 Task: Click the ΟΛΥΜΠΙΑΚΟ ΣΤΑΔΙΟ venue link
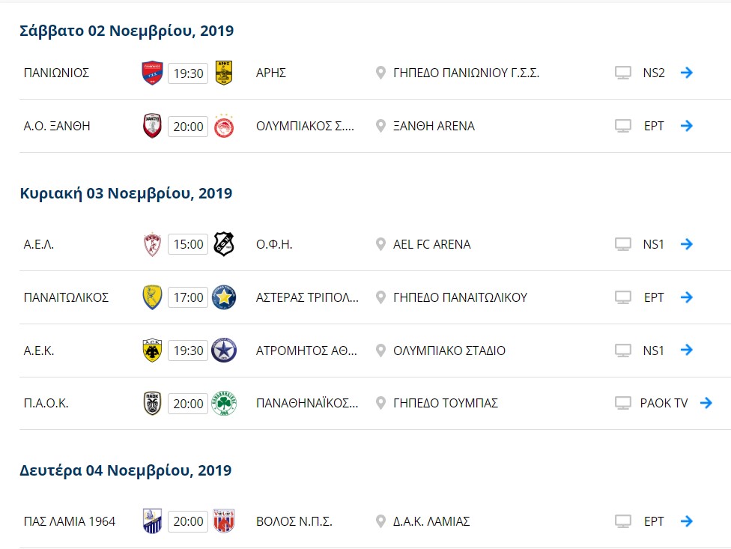449,351
